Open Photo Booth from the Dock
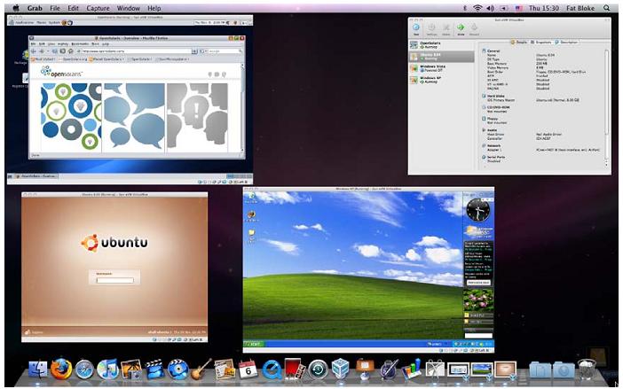This screenshot has width=623, height=389. (x=295, y=370)
